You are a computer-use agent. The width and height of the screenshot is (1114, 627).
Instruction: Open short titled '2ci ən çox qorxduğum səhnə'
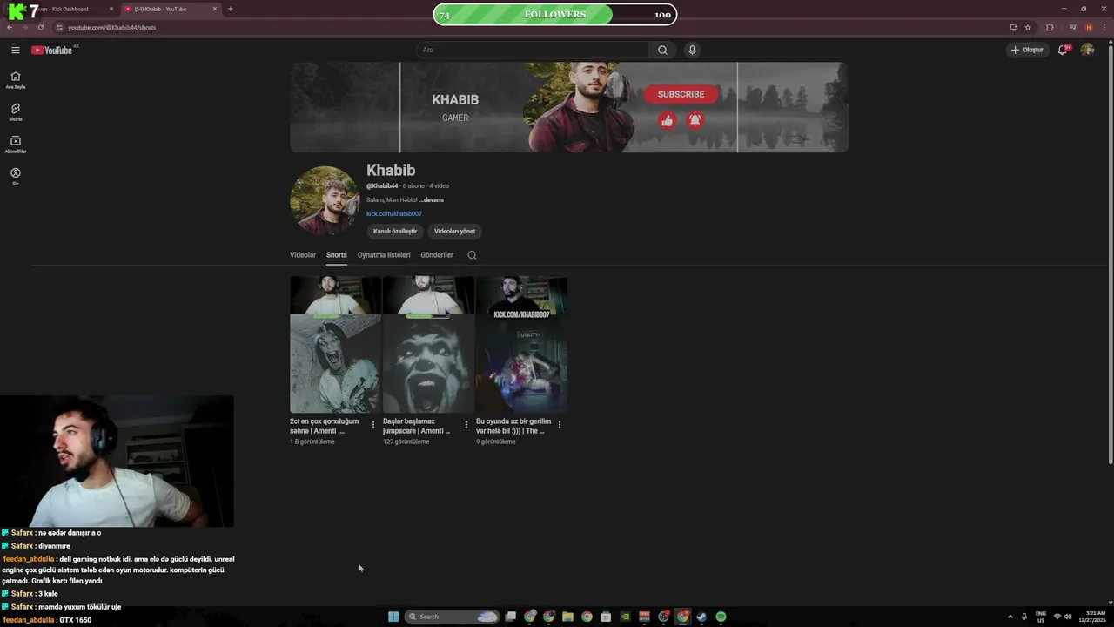tap(325, 426)
